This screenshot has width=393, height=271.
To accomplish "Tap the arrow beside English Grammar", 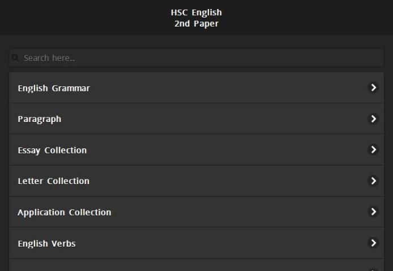I will point(373,88).
